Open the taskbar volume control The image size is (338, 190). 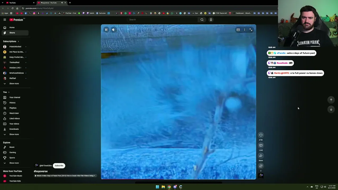[x=325, y=187]
